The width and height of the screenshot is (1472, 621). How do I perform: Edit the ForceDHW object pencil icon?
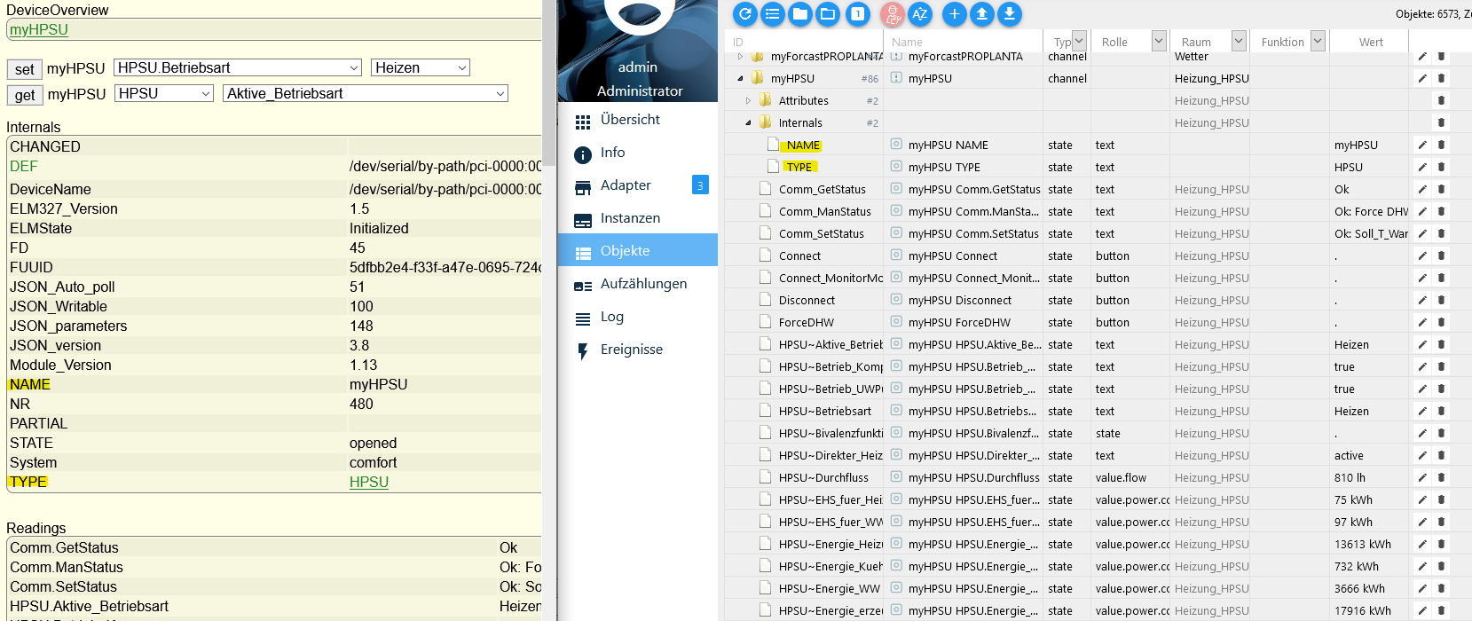1422,322
